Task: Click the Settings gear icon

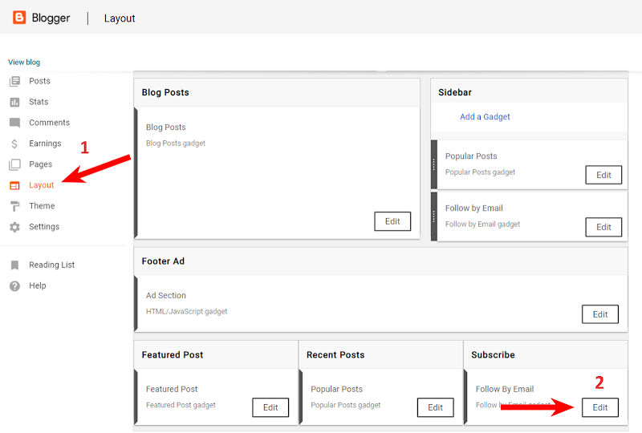Action: [14, 227]
